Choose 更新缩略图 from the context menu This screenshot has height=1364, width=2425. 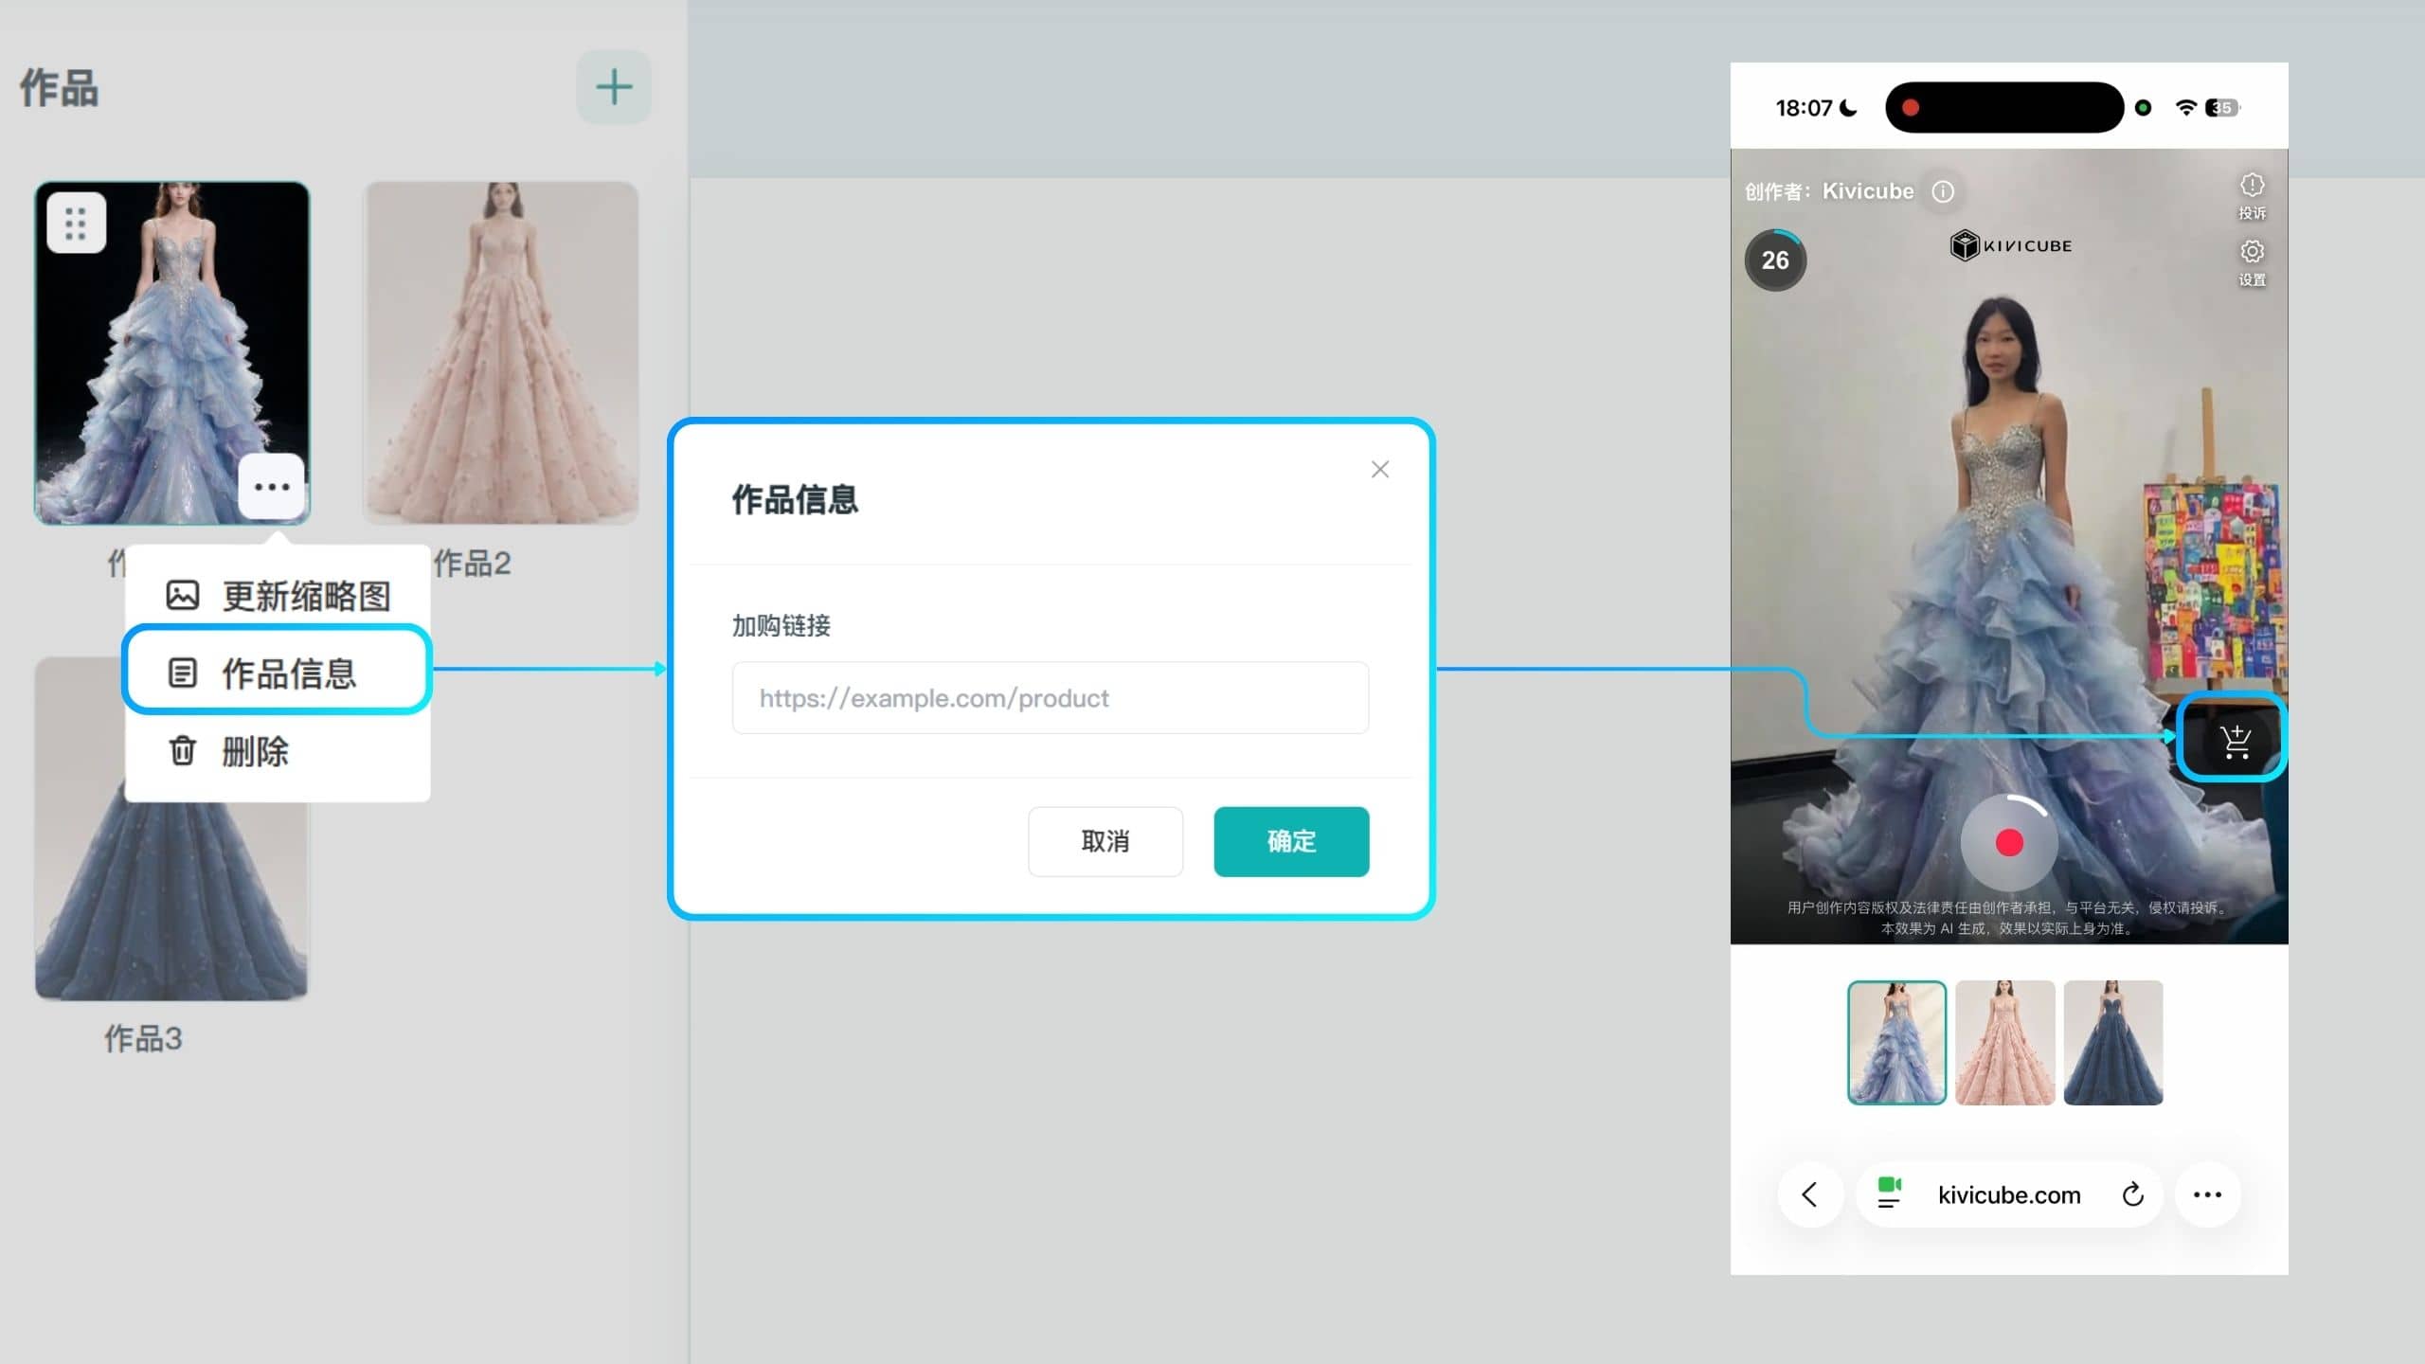278,596
